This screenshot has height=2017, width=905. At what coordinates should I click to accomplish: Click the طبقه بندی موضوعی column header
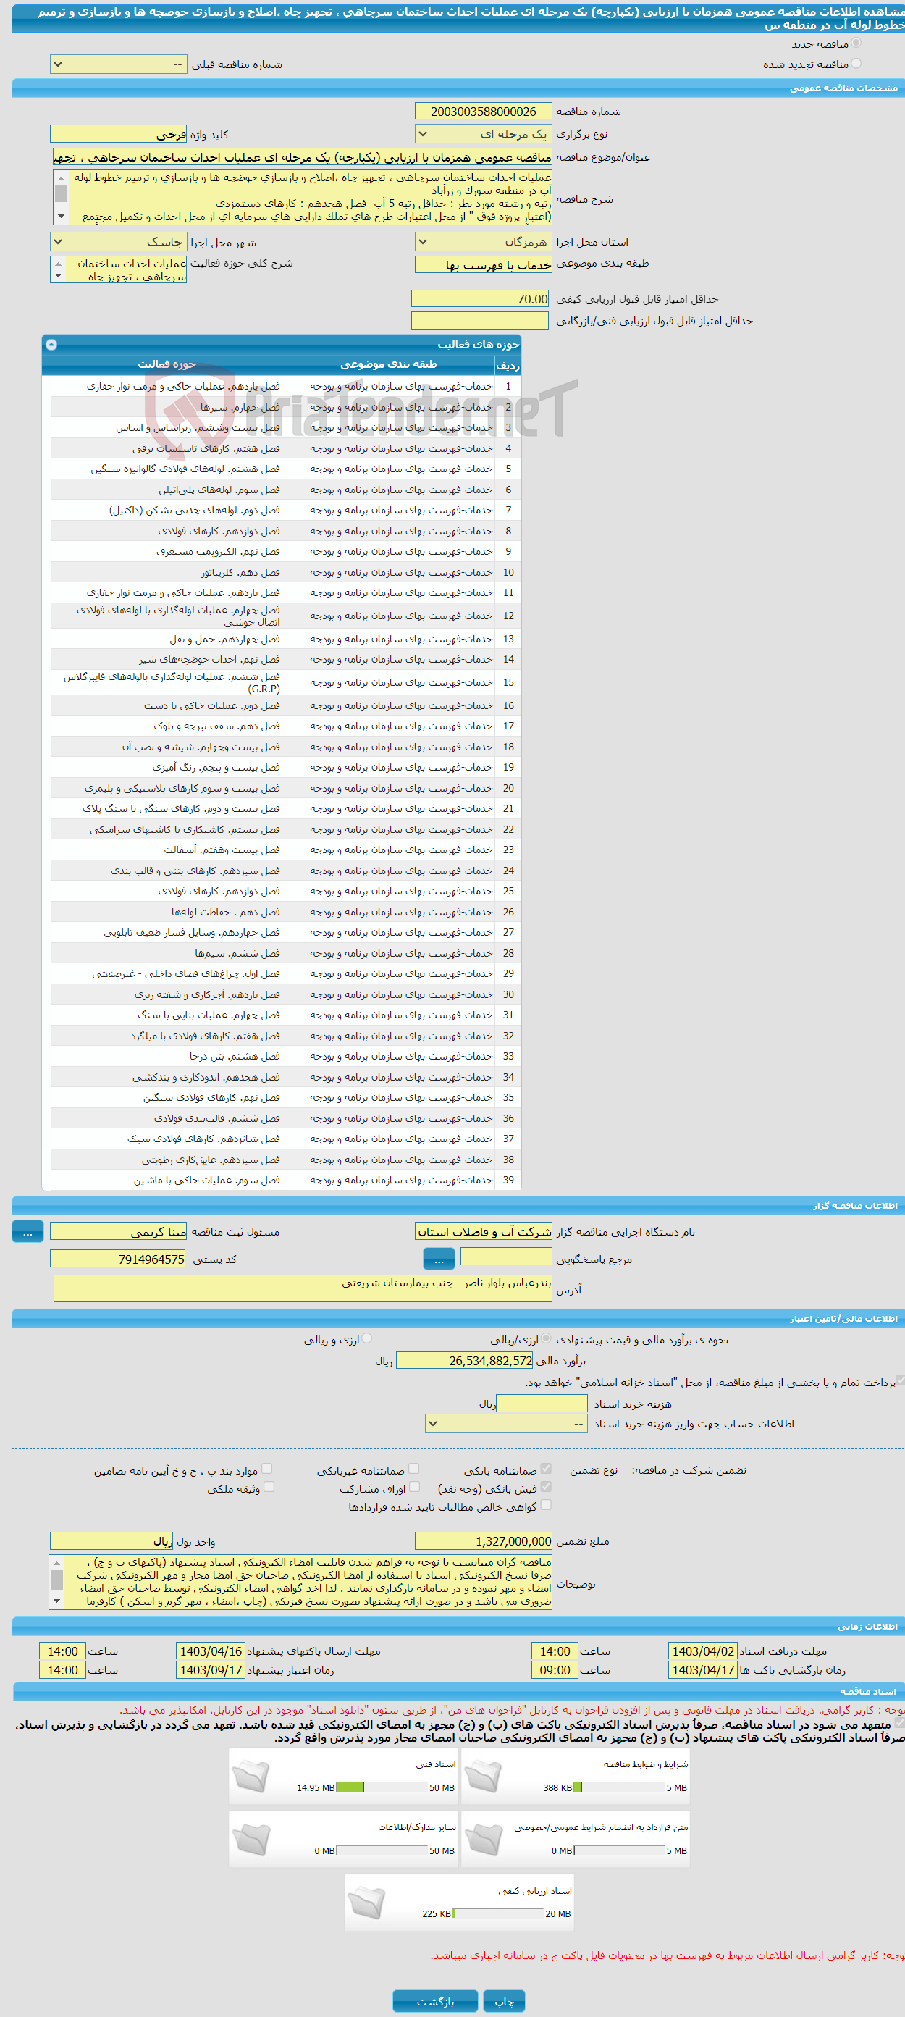coord(388,365)
